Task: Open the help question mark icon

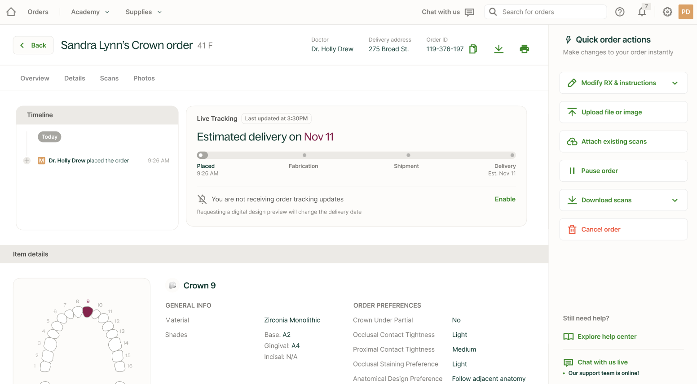Action: tap(620, 12)
